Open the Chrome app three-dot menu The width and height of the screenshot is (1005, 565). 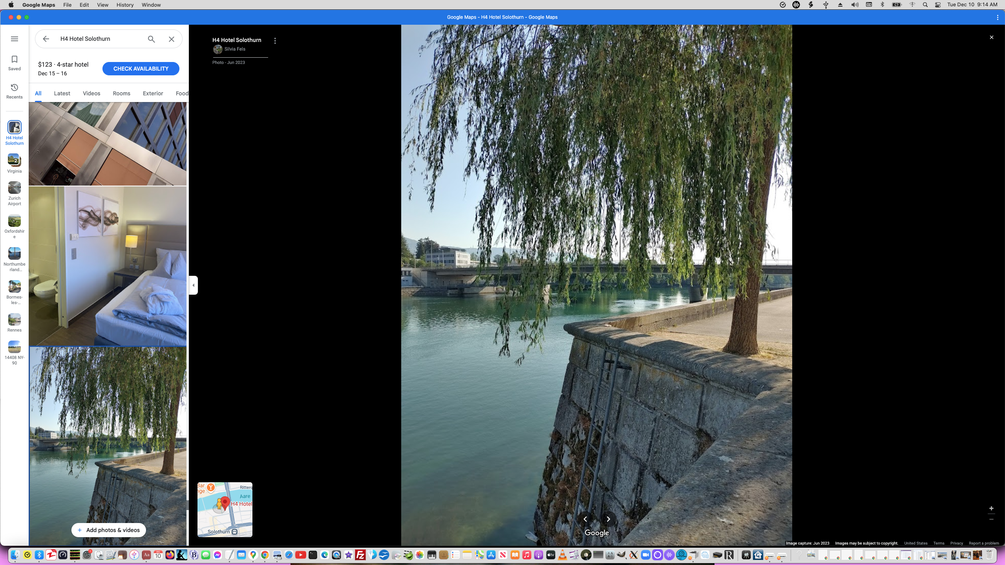click(x=998, y=17)
